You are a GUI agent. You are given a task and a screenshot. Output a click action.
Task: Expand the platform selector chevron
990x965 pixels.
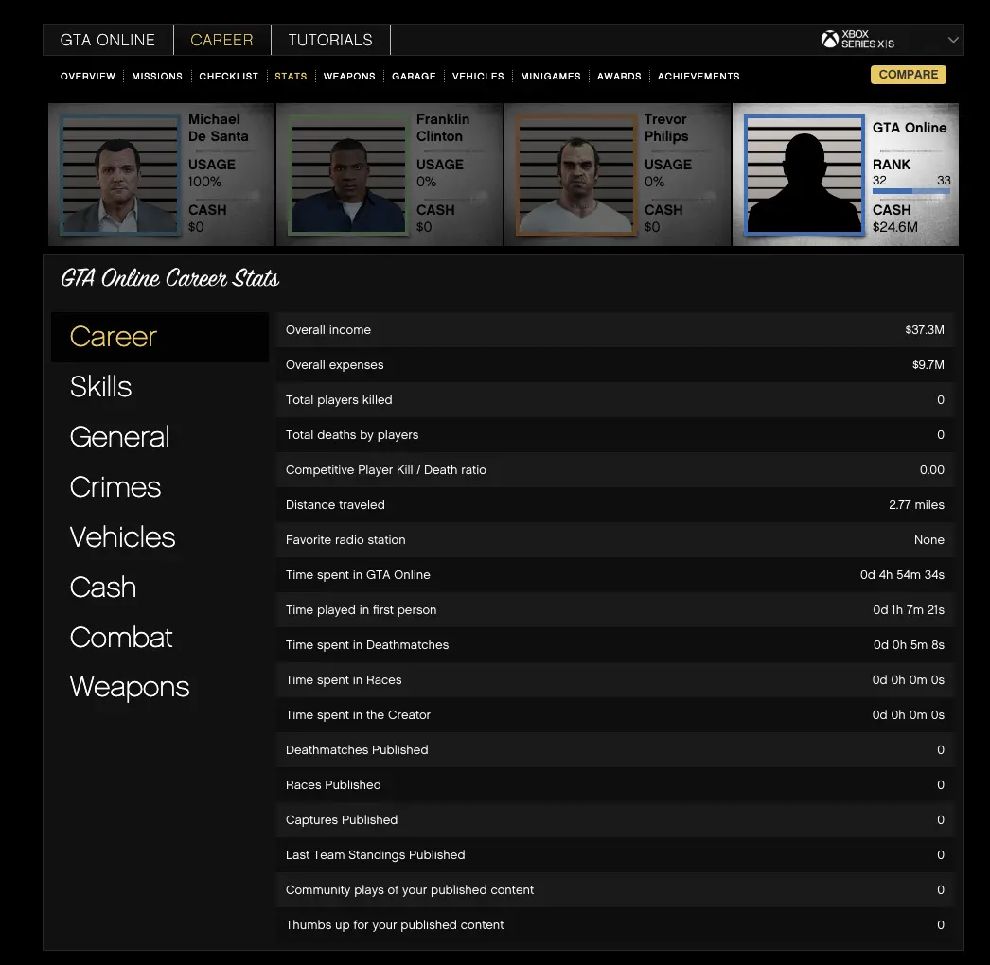953,40
